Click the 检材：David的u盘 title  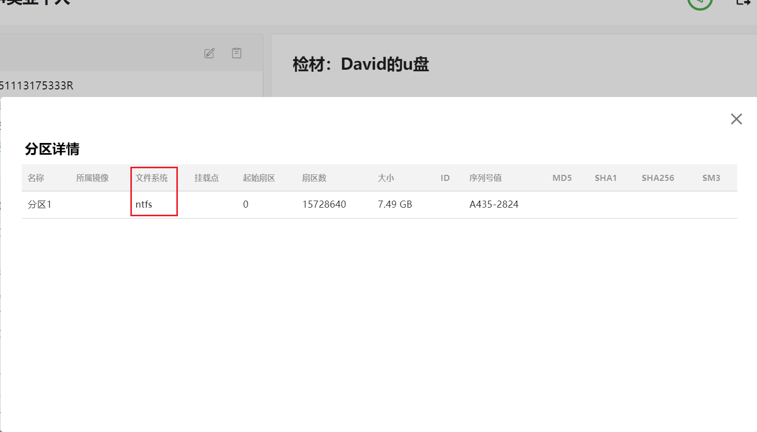point(361,64)
